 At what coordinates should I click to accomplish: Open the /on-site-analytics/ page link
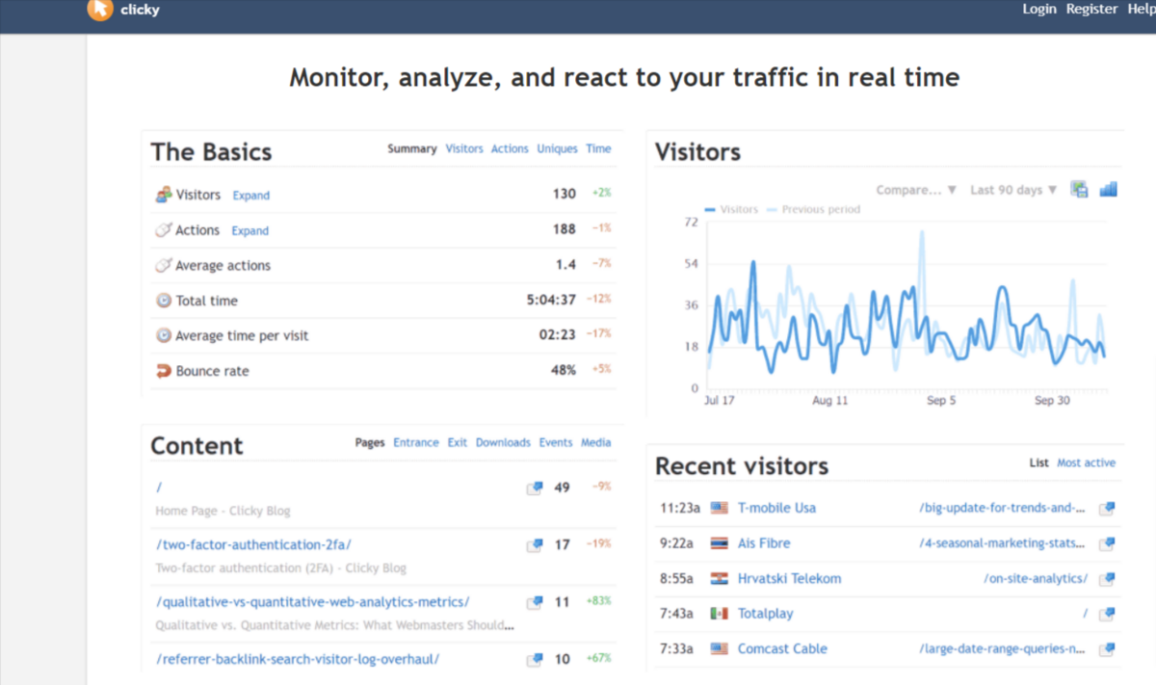point(1036,579)
